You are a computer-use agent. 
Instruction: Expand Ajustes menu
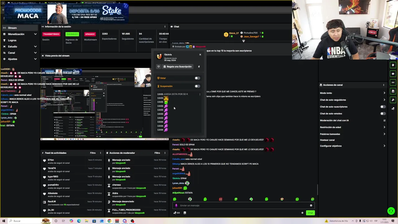(20, 59)
